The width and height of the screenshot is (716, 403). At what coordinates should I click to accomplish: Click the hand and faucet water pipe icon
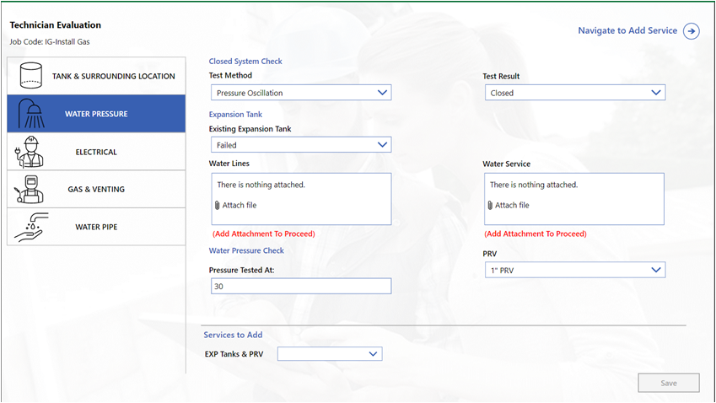pos(30,226)
